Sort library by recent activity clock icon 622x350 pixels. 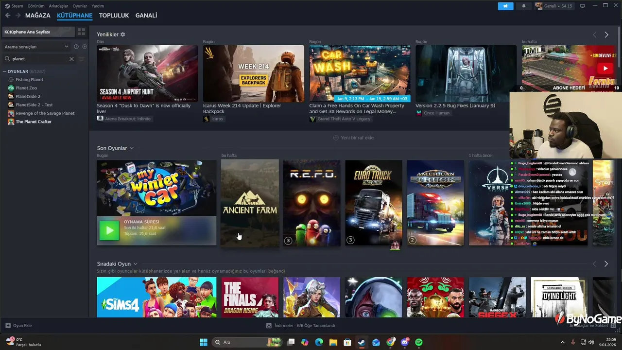click(x=76, y=47)
